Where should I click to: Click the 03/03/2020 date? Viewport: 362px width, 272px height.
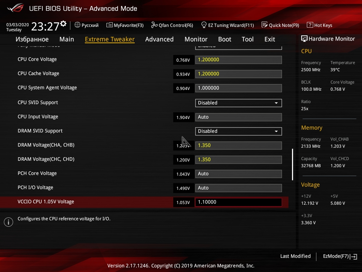click(x=18, y=25)
